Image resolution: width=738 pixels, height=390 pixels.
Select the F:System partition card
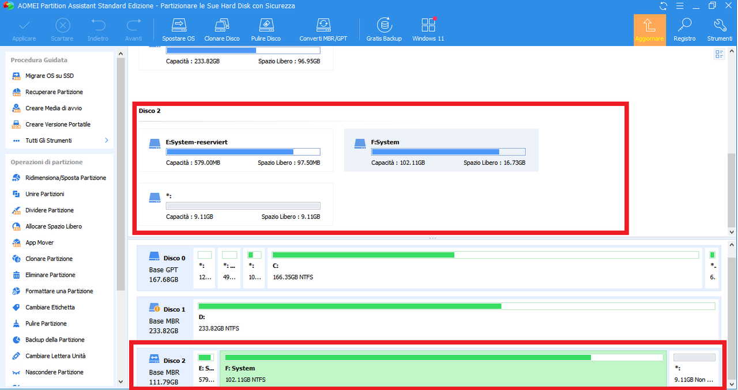pyautogui.click(x=441, y=150)
